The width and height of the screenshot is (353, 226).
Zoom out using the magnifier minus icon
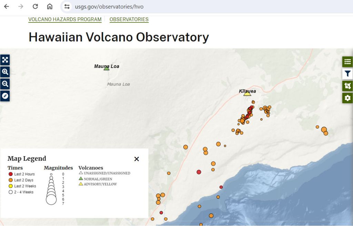pyautogui.click(x=5, y=84)
